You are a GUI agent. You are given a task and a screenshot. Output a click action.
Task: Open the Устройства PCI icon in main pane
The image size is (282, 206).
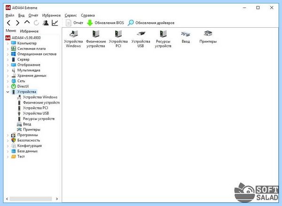click(x=118, y=39)
